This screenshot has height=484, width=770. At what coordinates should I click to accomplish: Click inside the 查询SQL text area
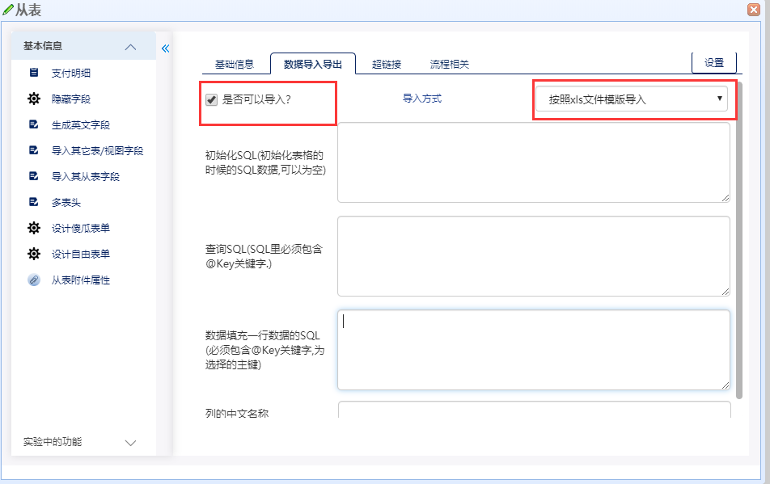coord(533,255)
